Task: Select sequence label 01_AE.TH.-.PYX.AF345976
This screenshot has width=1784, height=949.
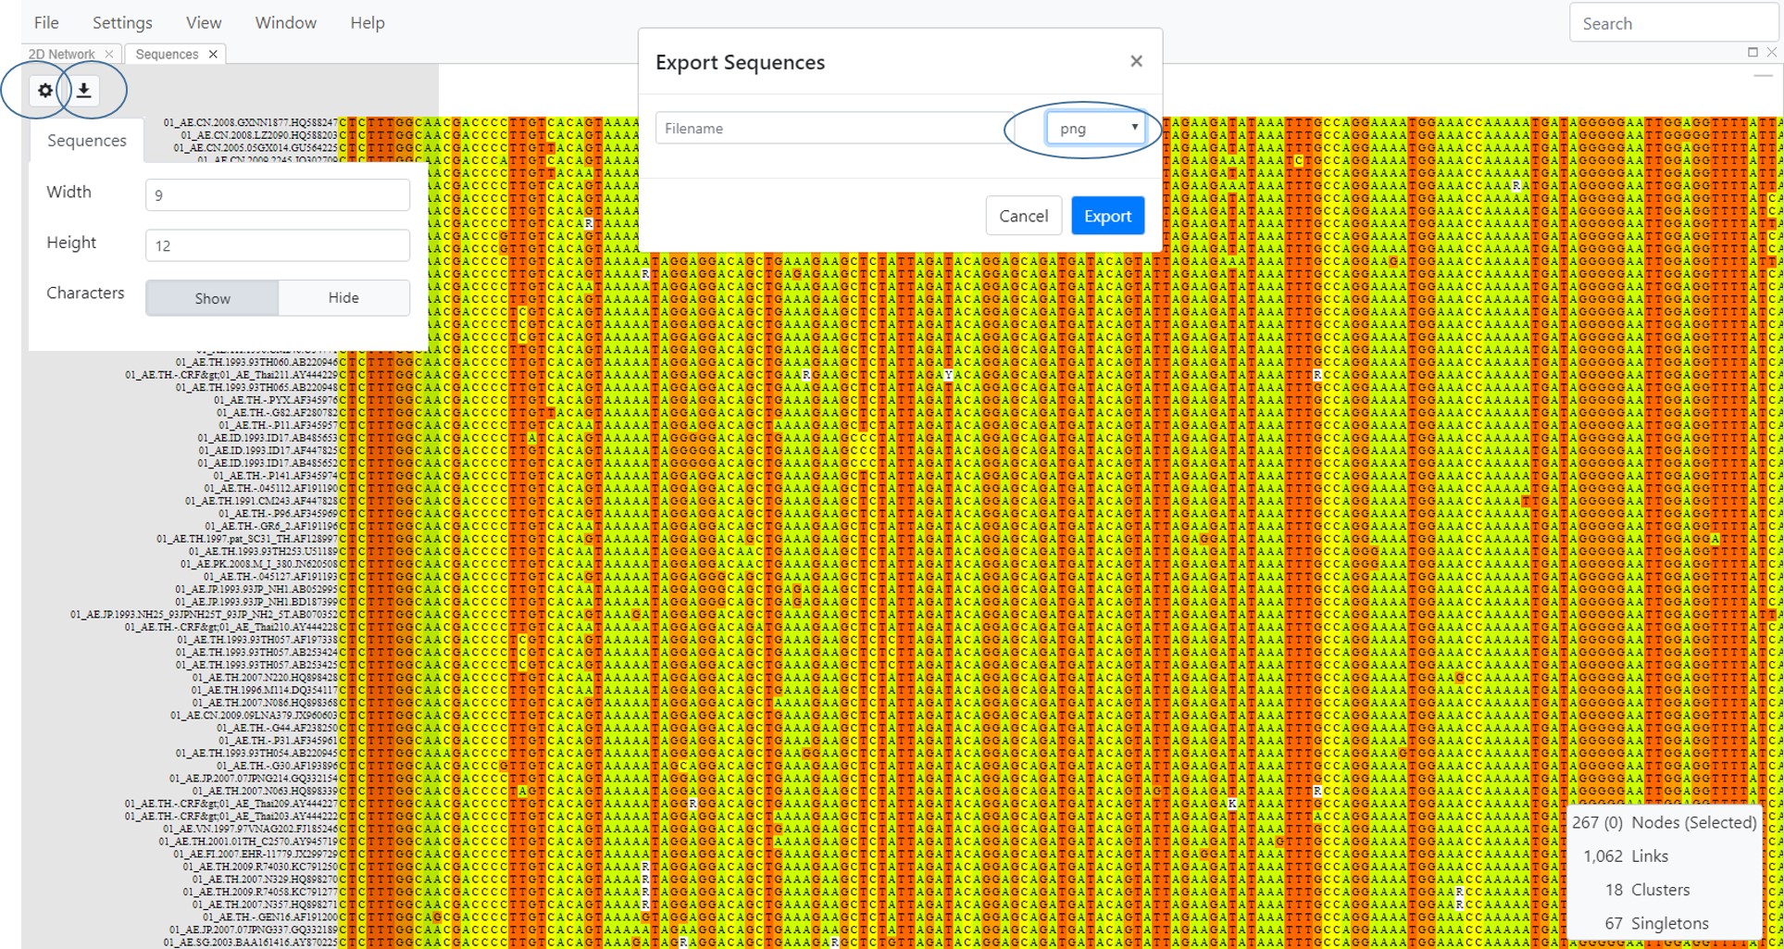Action: coord(276,400)
